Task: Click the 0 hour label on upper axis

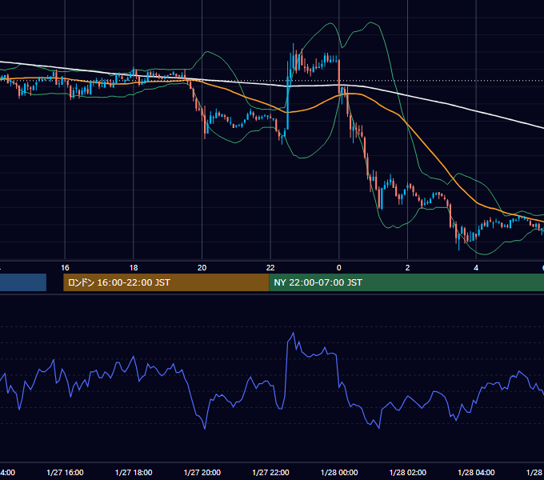Action: (x=339, y=268)
